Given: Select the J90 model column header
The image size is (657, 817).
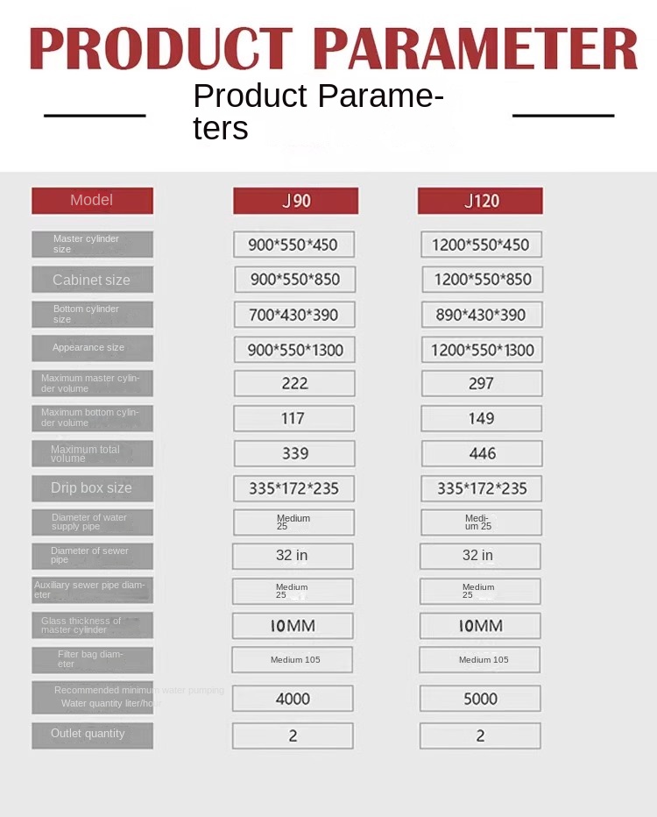Looking at the screenshot, I should [x=295, y=201].
